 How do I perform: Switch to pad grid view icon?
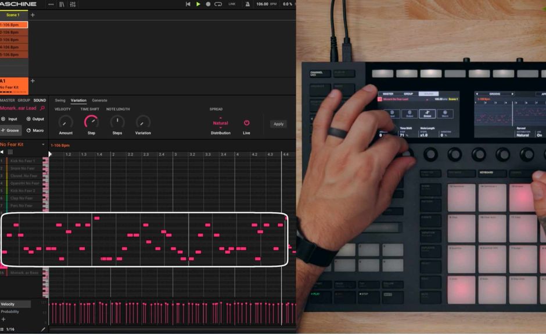tap(10, 152)
